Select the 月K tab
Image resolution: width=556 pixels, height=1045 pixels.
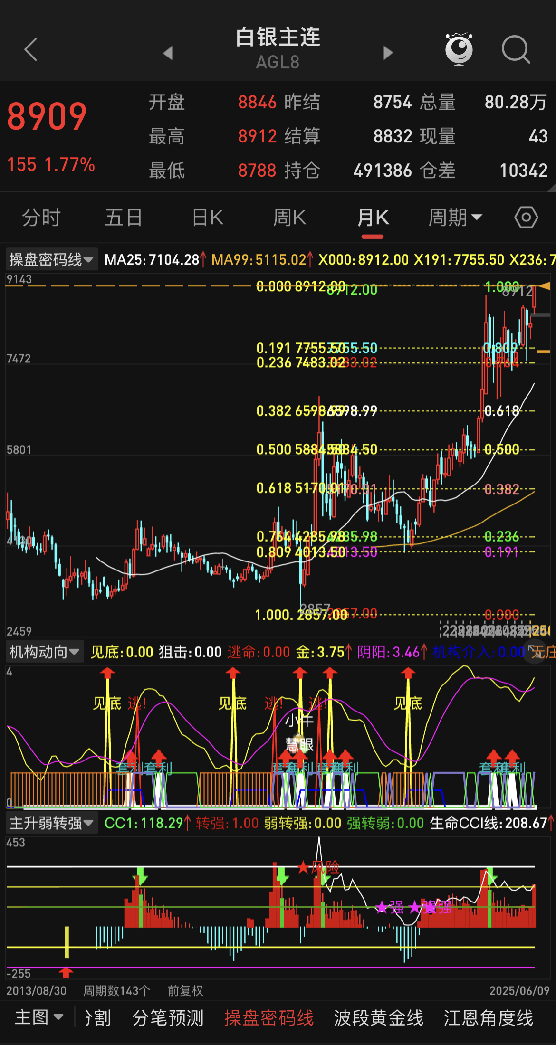click(373, 218)
